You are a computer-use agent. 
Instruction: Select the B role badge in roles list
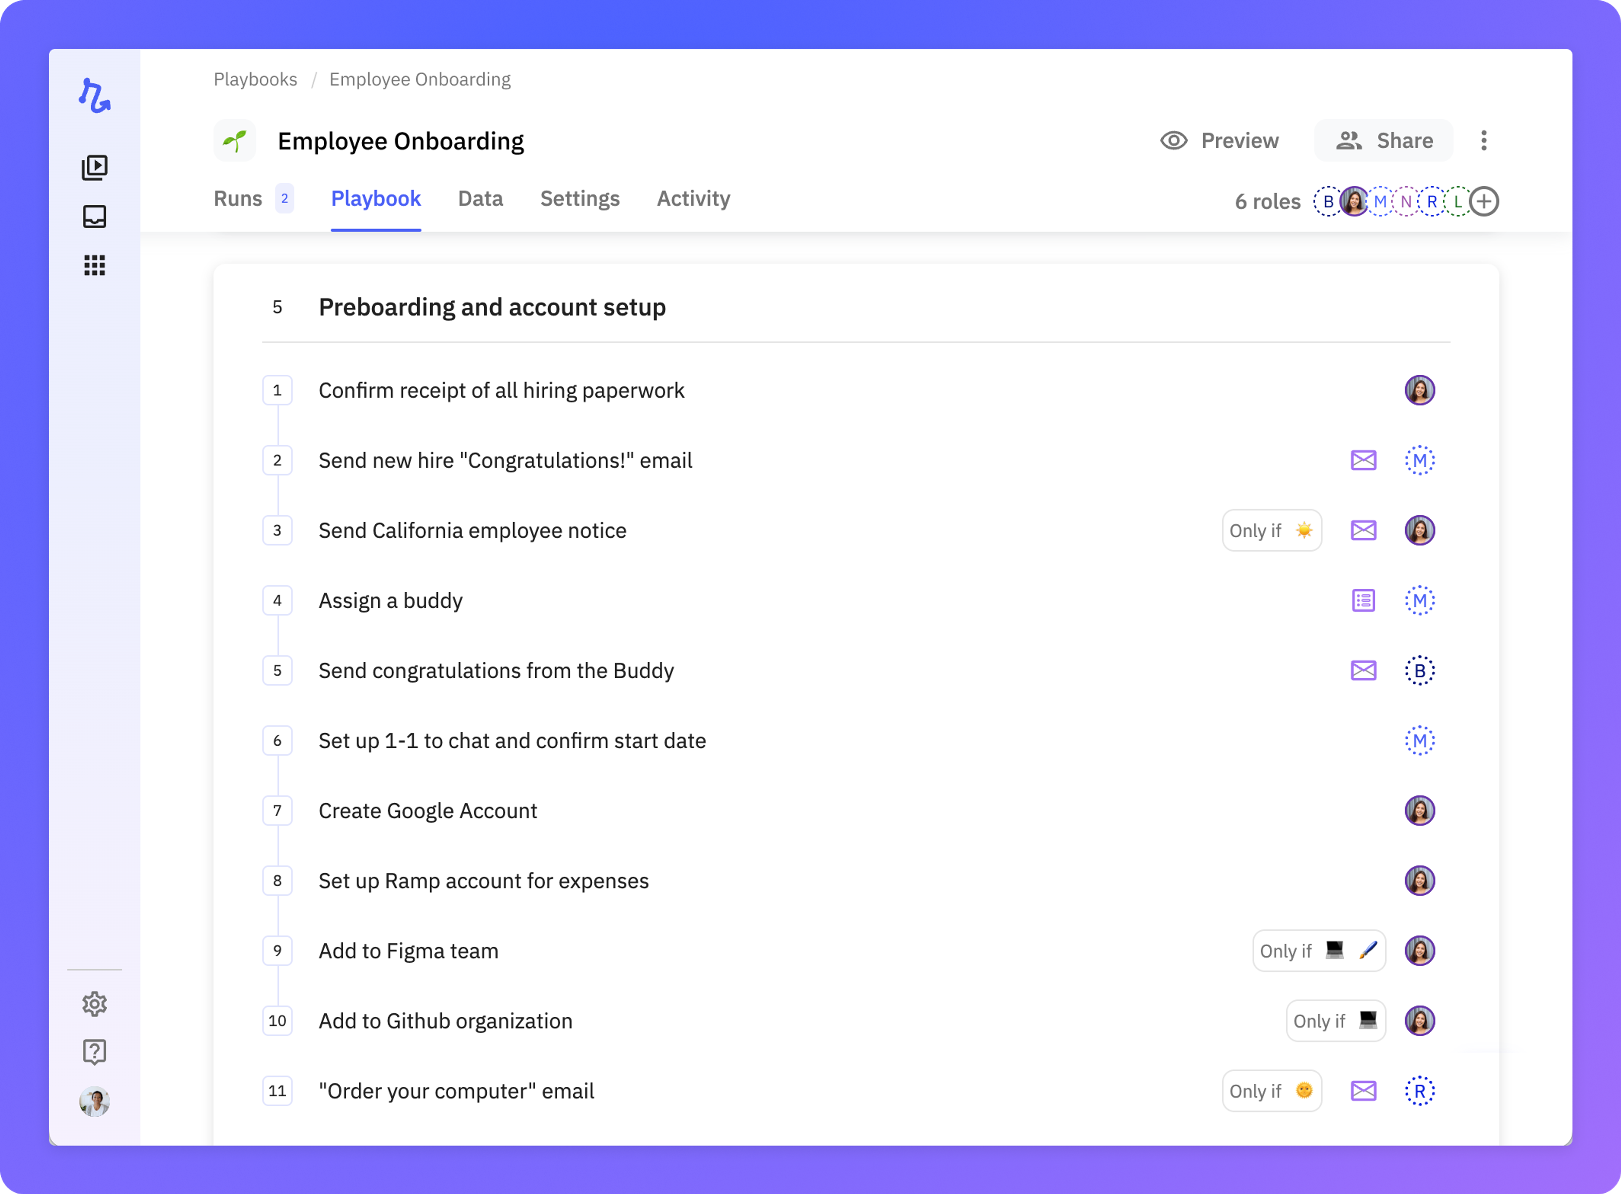coord(1328,202)
